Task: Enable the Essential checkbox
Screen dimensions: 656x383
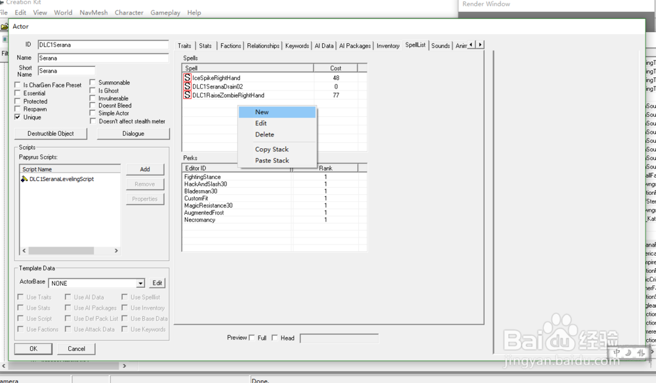Action: (x=18, y=93)
